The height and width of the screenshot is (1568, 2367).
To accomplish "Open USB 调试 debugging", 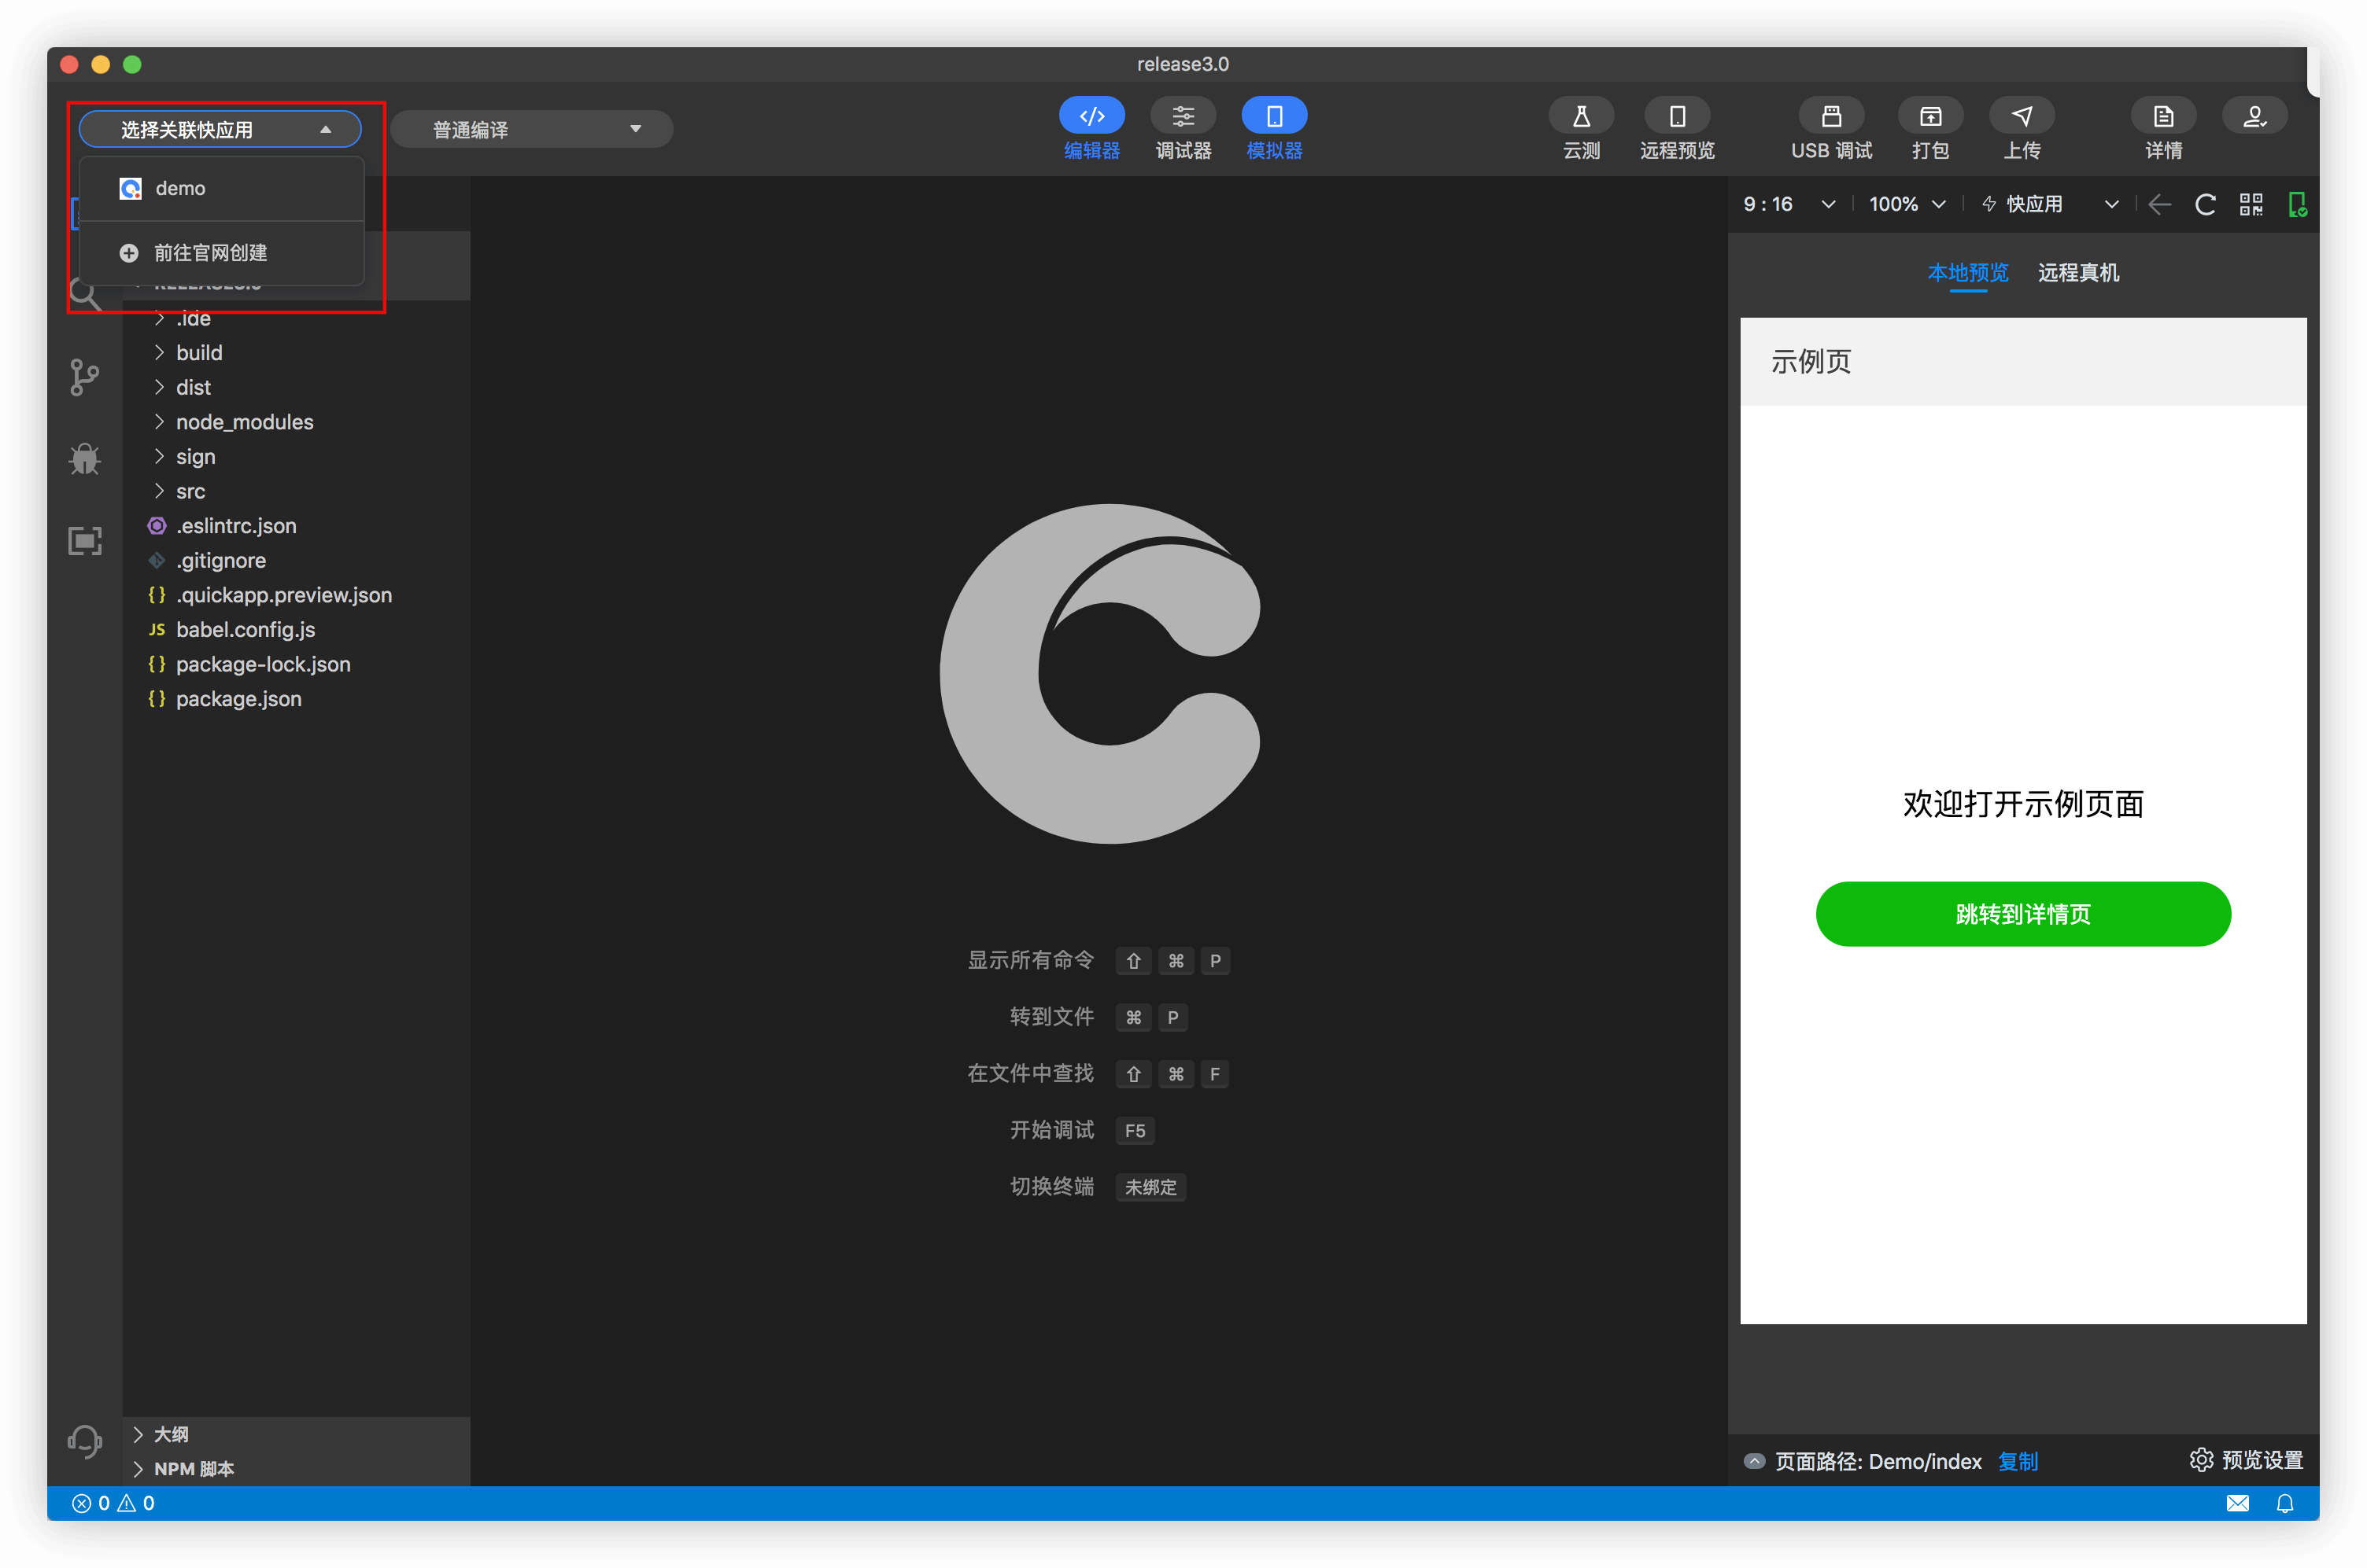I will click(1831, 117).
